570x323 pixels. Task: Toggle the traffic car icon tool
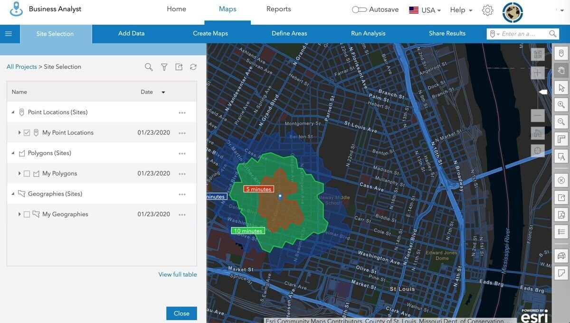(x=561, y=256)
